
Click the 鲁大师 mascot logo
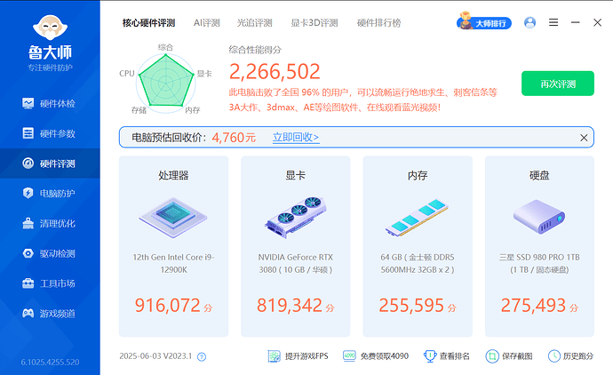tap(50, 28)
